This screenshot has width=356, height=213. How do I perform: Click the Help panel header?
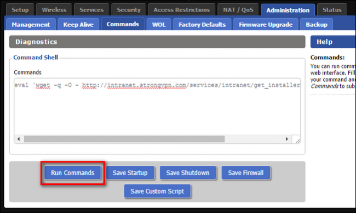(333, 42)
